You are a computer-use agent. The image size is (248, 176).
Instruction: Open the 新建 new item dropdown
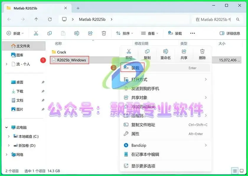click(x=15, y=33)
